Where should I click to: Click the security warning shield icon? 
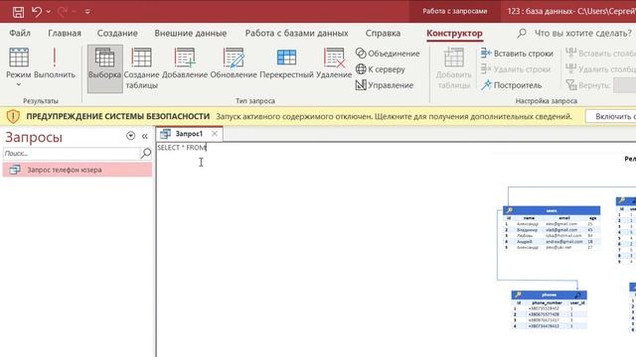click(13, 117)
